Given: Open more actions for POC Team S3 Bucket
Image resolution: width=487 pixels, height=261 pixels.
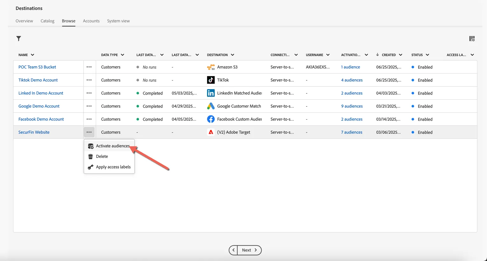Looking at the screenshot, I should pos(89,67).
